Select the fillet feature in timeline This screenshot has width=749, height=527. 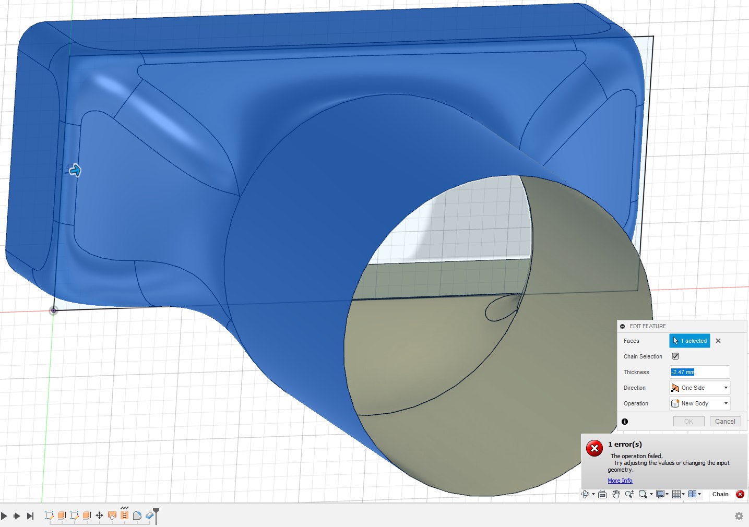click(137, 516)
